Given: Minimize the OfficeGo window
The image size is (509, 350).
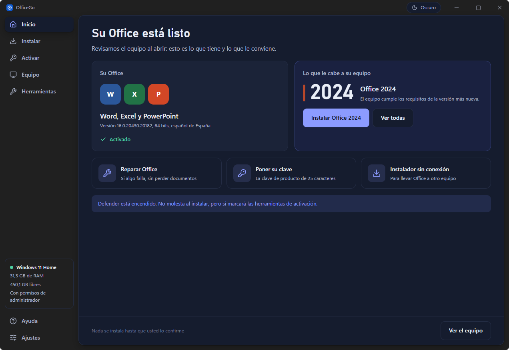Looking at the screenshot, I should pos(457,8).
